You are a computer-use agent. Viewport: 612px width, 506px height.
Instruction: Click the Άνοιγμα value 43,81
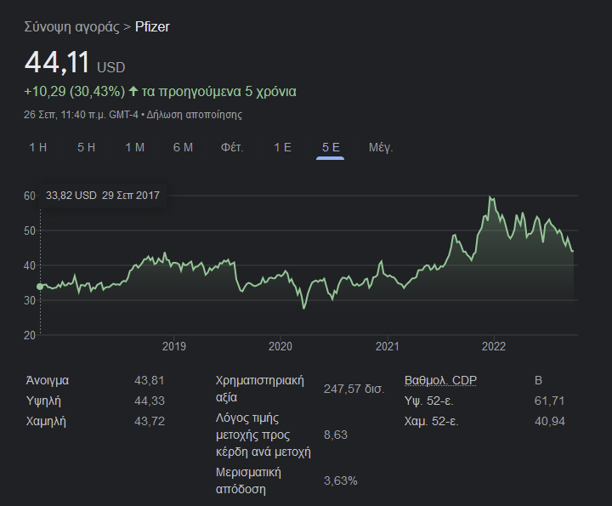click(x=150, y=380)
